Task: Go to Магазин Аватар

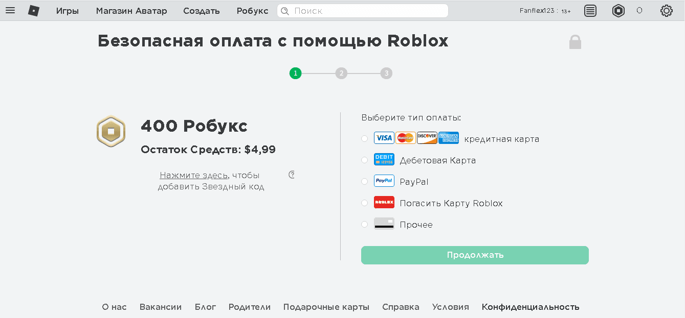Action: click(x=131, y=10)
